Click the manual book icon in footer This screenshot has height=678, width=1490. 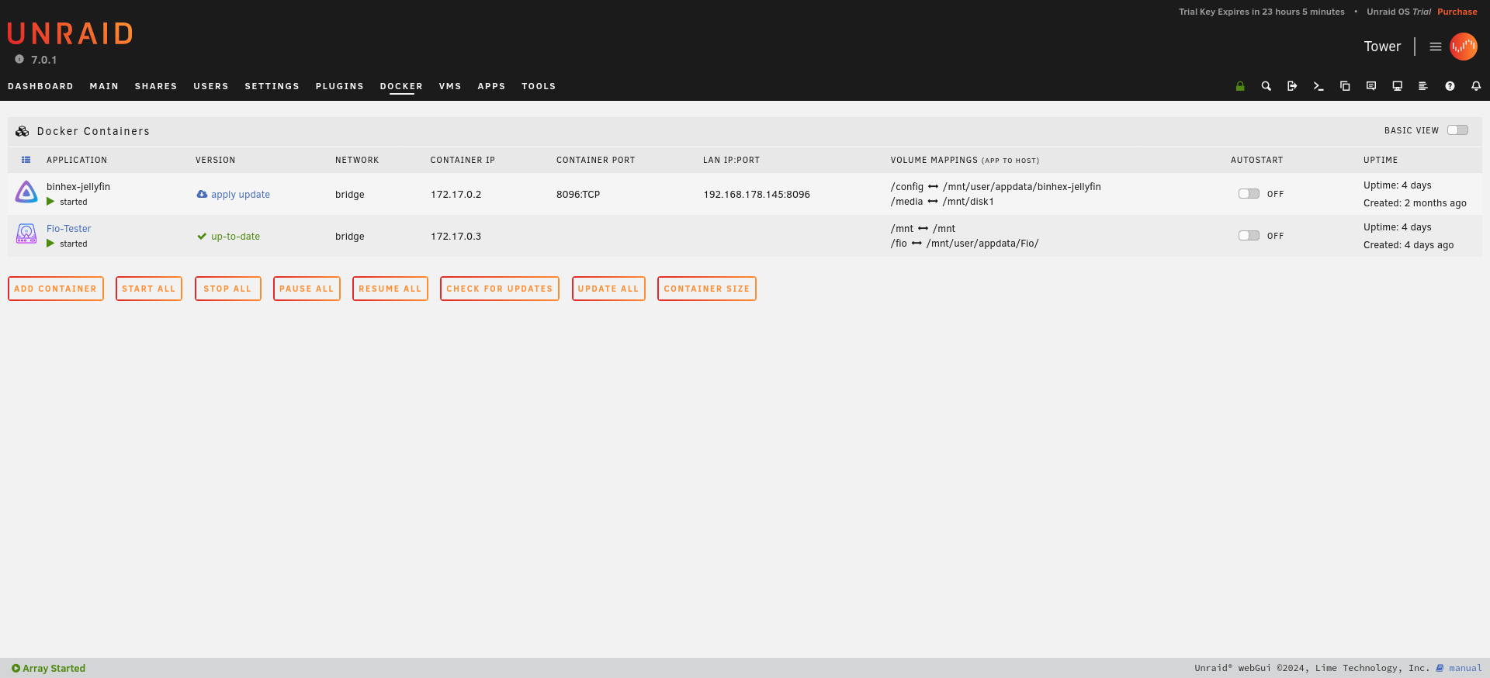(1440, 668)
